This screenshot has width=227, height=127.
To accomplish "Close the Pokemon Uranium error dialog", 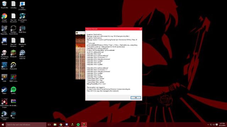I will (x=140, y=29).
